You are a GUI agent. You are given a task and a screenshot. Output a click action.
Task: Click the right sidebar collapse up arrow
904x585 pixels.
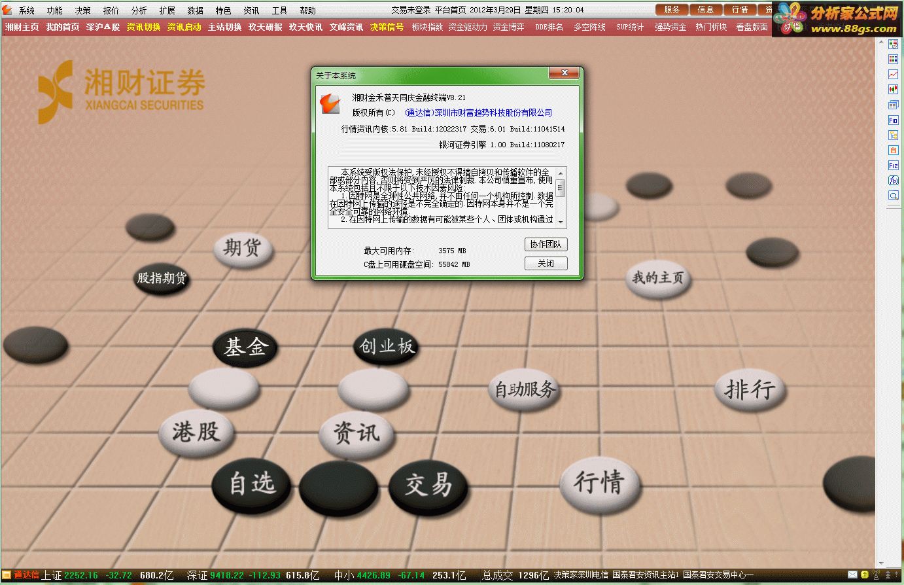point(880,42)
